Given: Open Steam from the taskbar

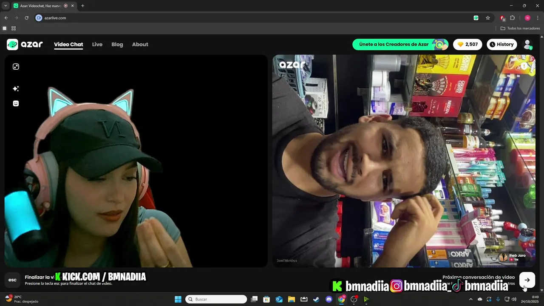Looking at the screenshot, I should [316, 299].
